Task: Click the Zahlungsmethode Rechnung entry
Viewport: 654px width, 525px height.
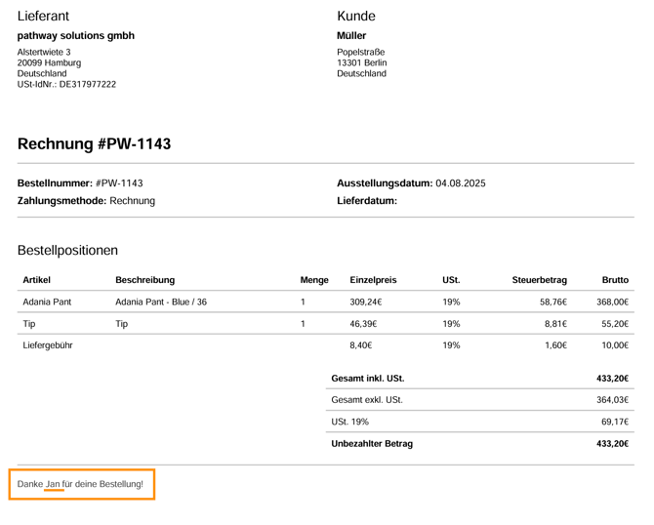Action: [86, 201]
